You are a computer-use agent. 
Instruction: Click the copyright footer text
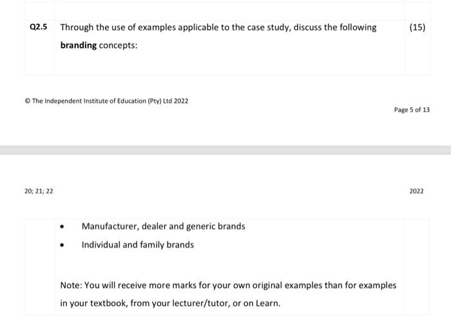[106, 101]
